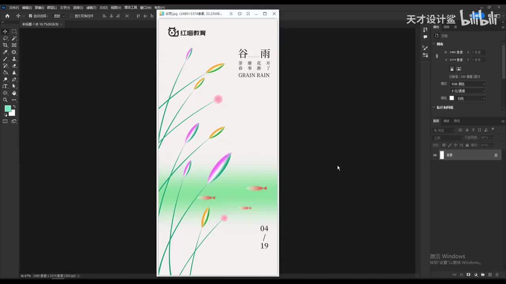Select the Paint Bucket tool
Image resolution: width=506 pixels, height=284 pixels.
[5, 73]
